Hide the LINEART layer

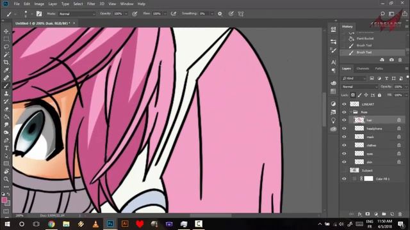(344, 104)
